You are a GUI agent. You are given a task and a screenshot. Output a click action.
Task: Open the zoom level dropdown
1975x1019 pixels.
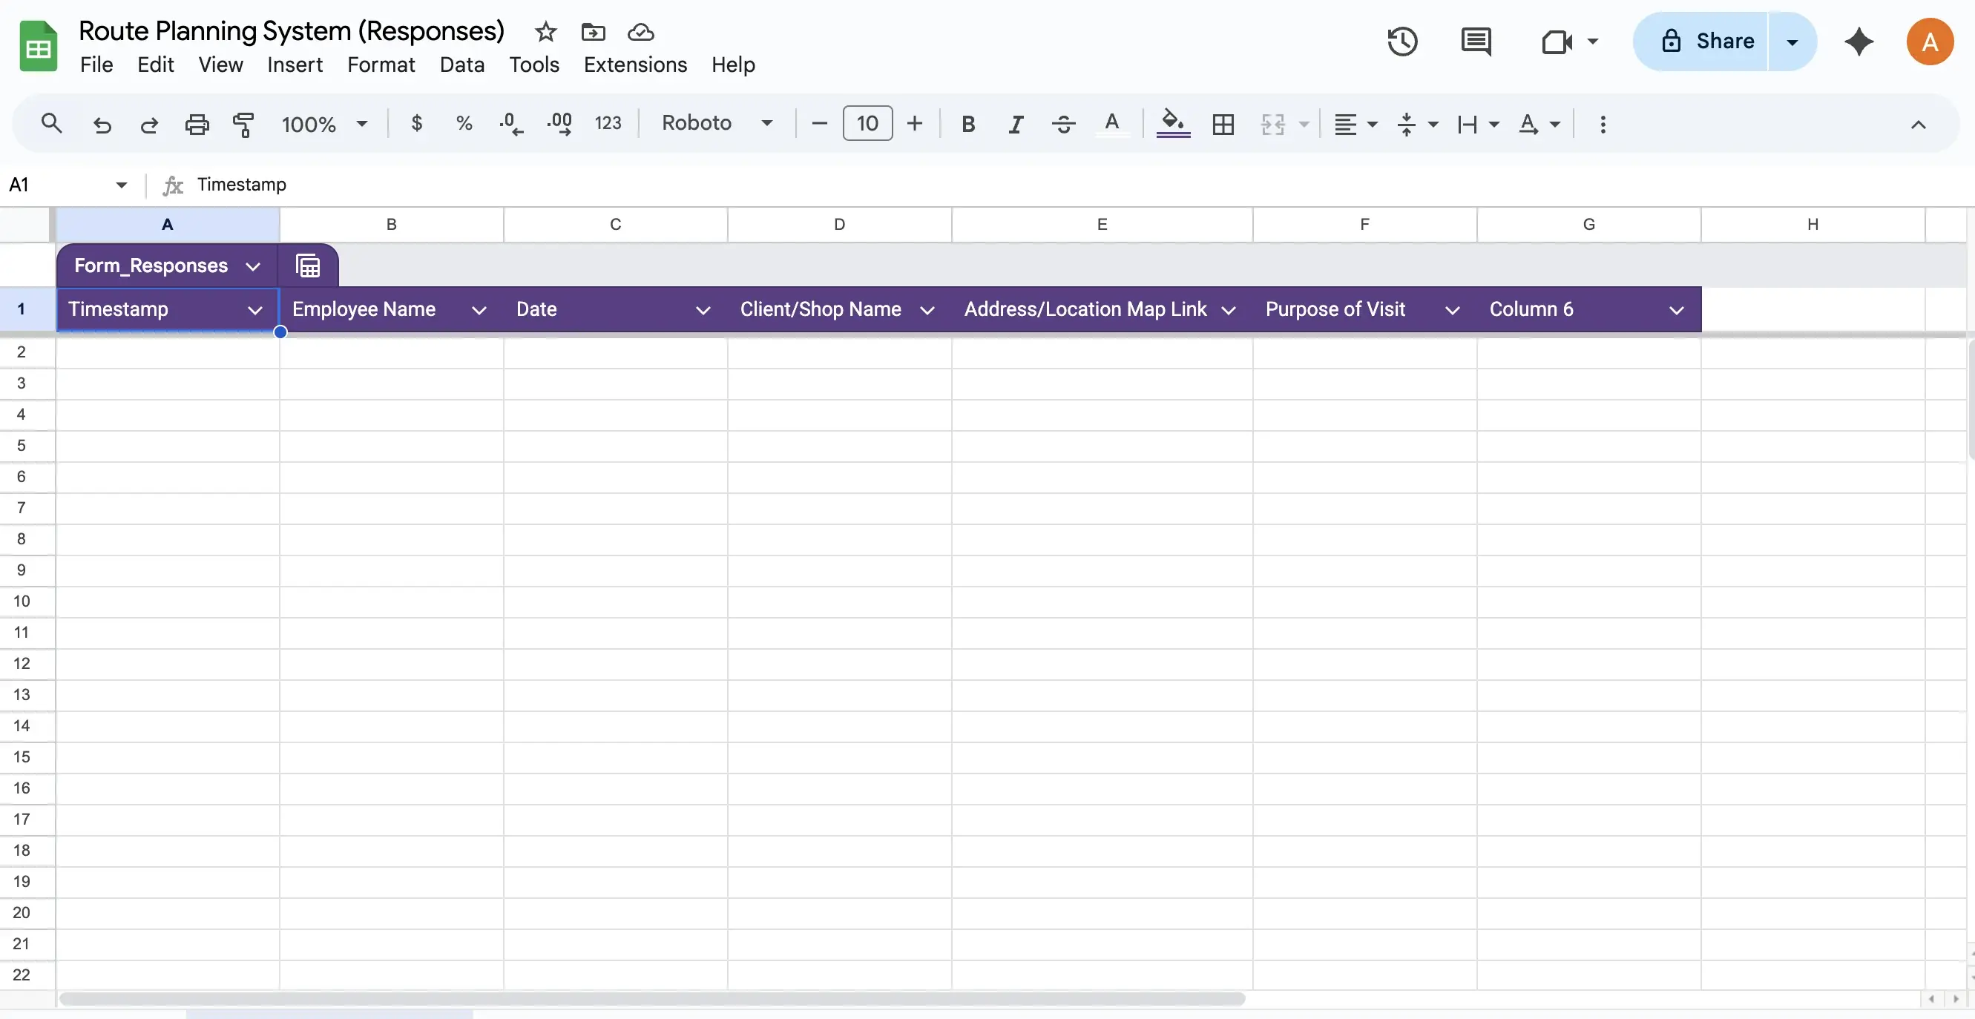pyautogui.click(x=323, y=123)
